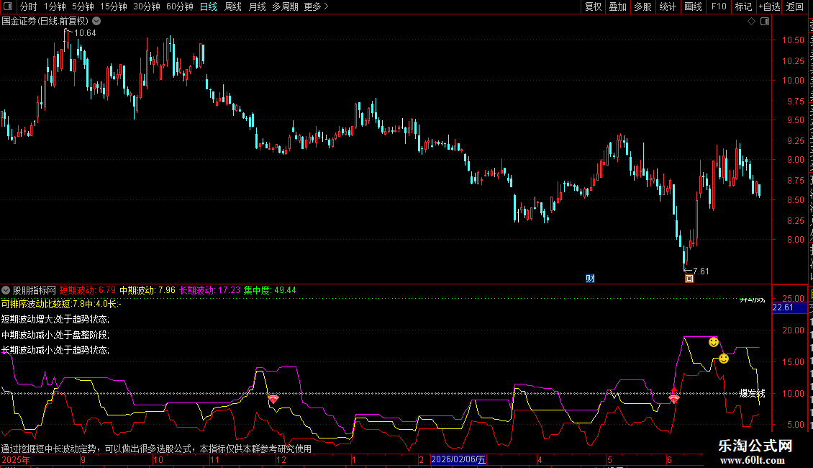Click the 短期波动: 6.79 value label

(88, 290)
